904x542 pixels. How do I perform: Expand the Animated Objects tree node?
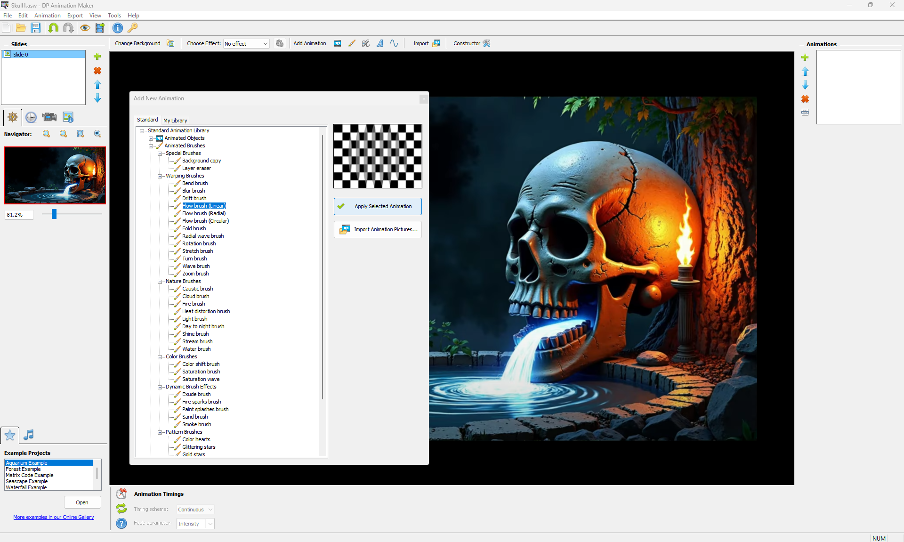151,138
